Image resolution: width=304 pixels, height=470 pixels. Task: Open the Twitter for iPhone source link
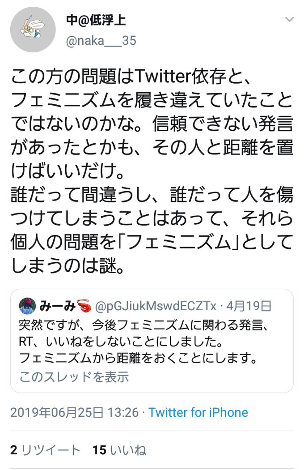pos(198,412)
